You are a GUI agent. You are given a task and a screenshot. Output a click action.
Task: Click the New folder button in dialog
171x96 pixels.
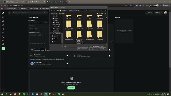pyautogui.click(x=62, y=14)
